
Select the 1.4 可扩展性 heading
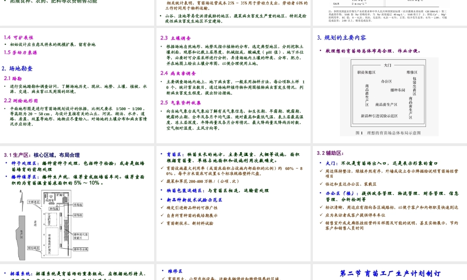pyautogui.click(x=18, y=37)
